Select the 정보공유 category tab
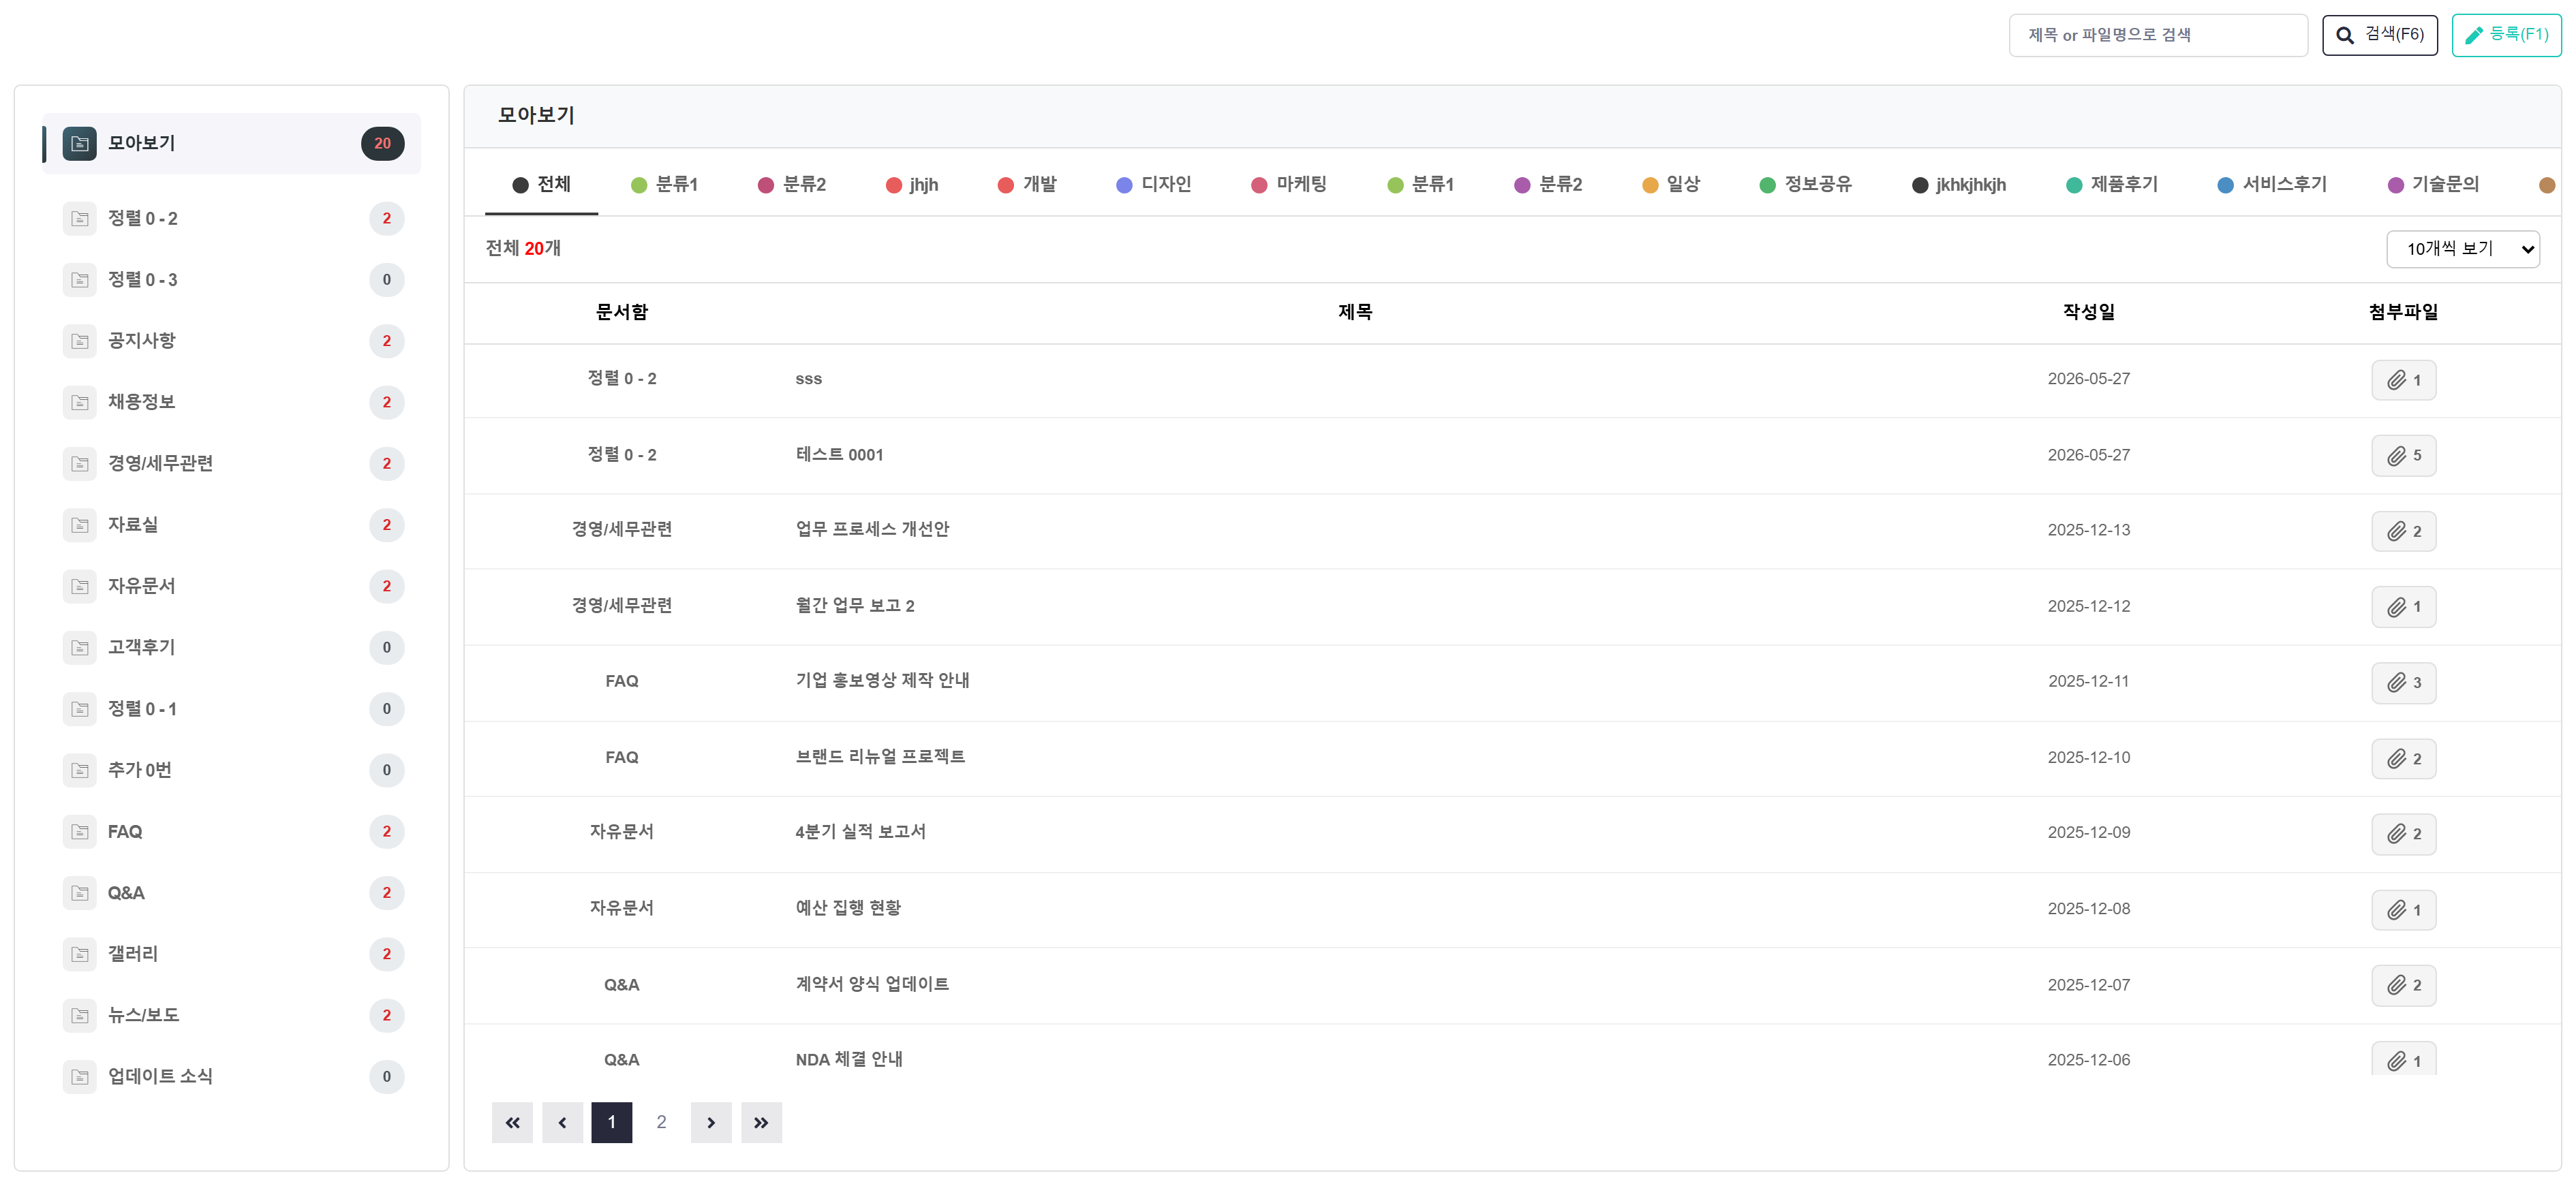 (x=1806, y=185)
